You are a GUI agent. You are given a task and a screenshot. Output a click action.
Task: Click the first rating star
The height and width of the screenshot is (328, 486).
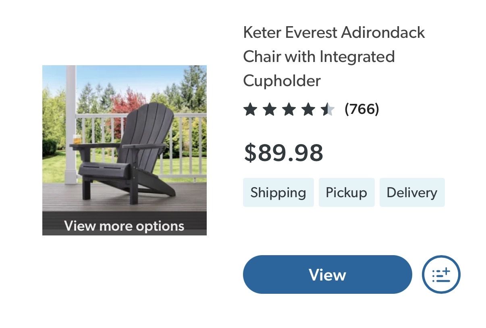(x=250, y=109)
